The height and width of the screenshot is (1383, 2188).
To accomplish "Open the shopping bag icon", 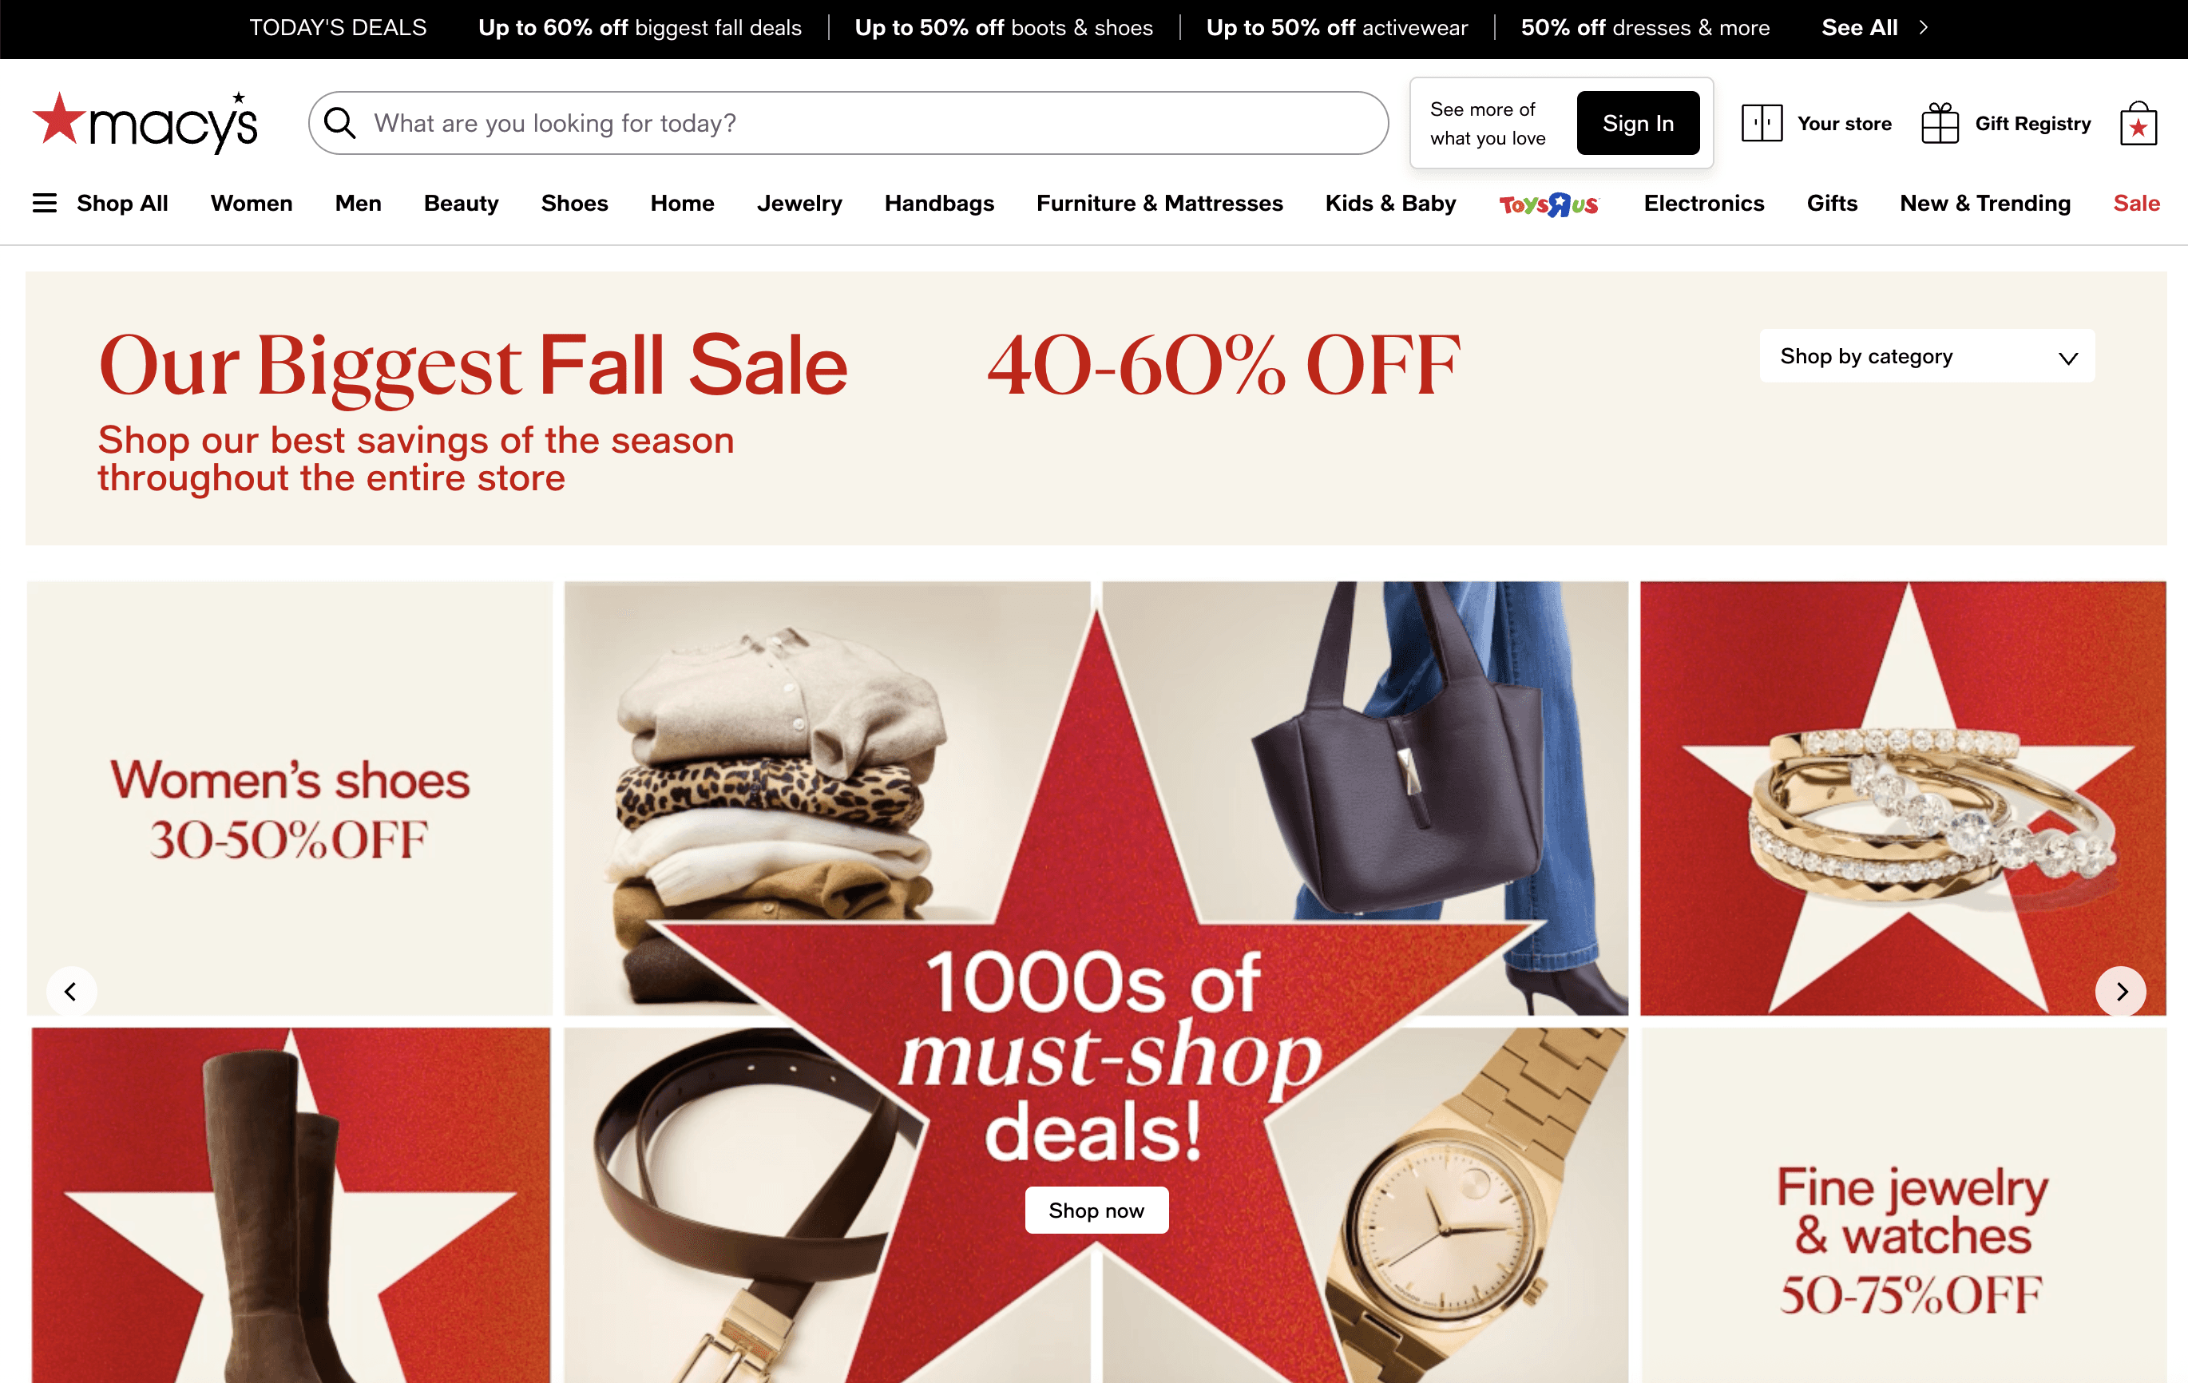I will coord(2138,123).
